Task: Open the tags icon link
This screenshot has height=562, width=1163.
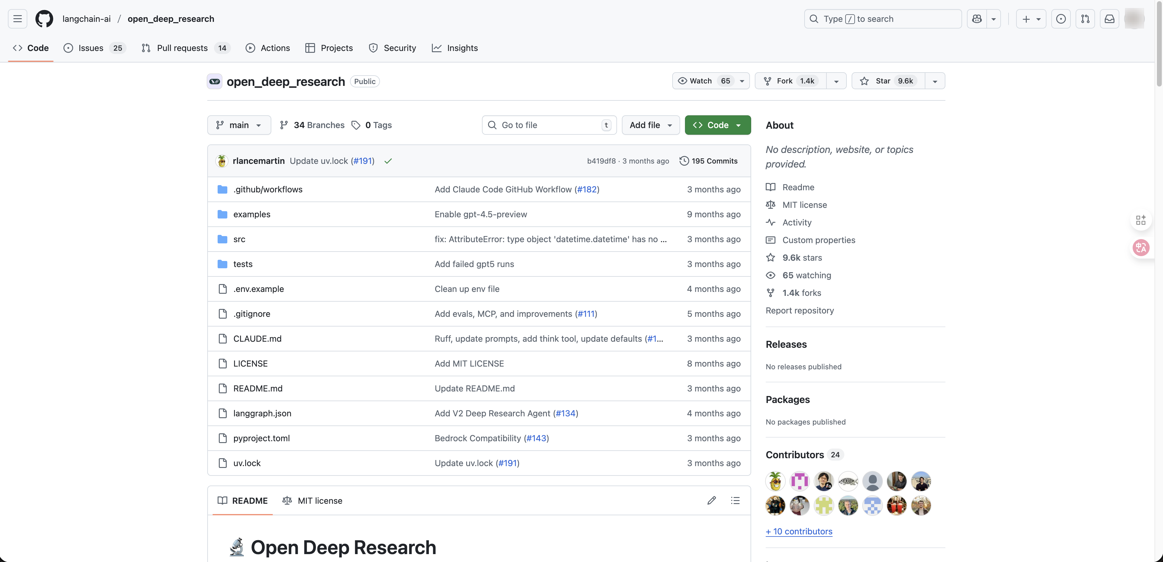Action: (356, 125)
